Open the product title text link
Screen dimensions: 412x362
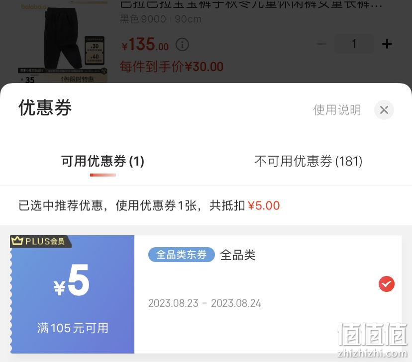click(251, 4)
